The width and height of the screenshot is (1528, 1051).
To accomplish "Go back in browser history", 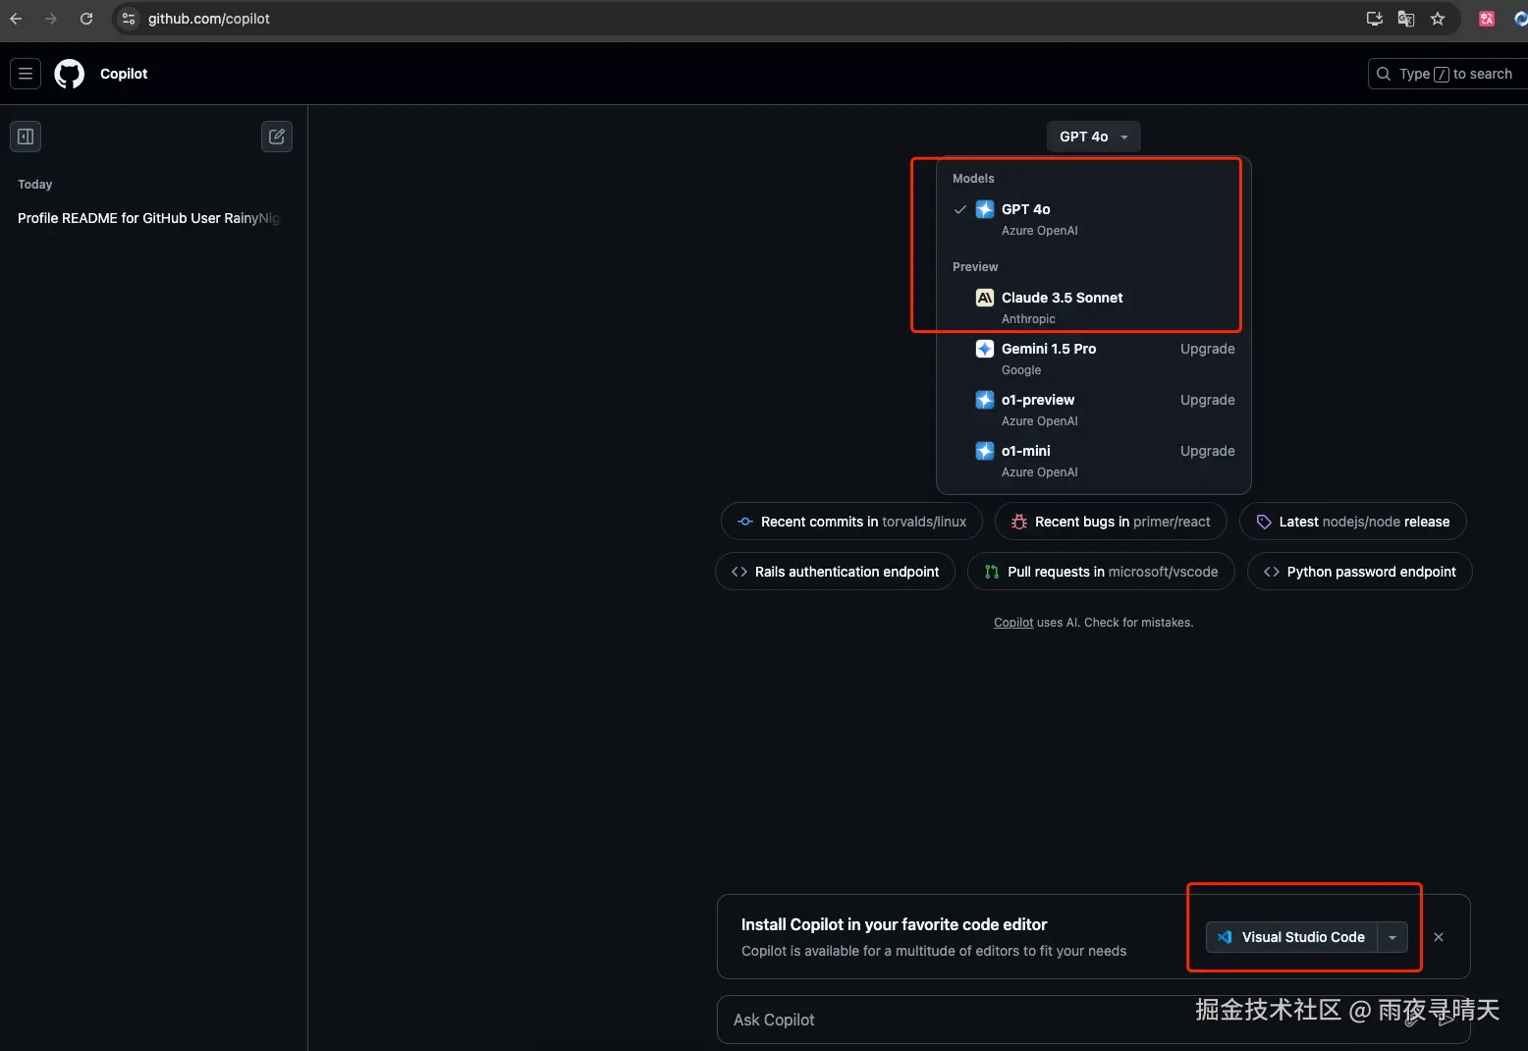I will point(16,19).
